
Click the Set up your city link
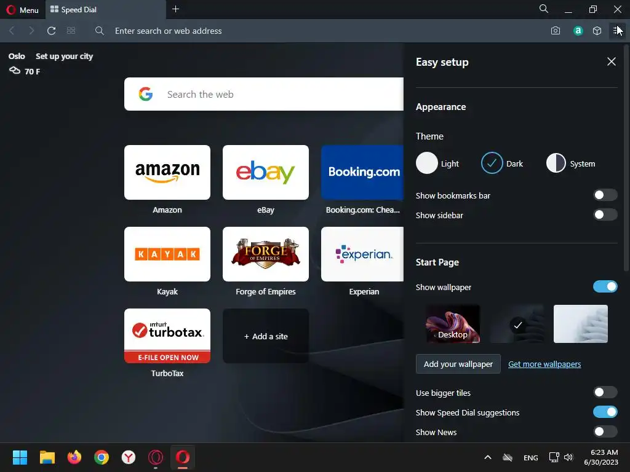click(x=64, y=56)
